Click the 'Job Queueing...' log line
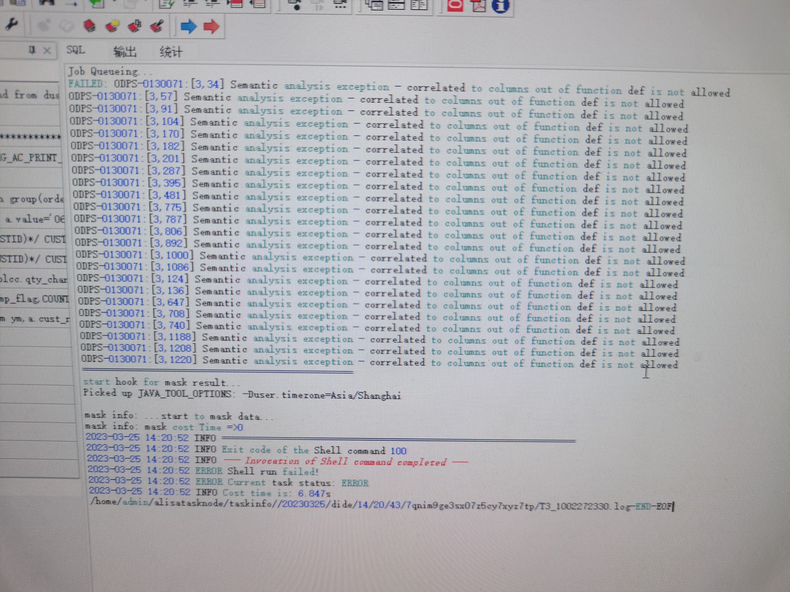 coord(110,71)
